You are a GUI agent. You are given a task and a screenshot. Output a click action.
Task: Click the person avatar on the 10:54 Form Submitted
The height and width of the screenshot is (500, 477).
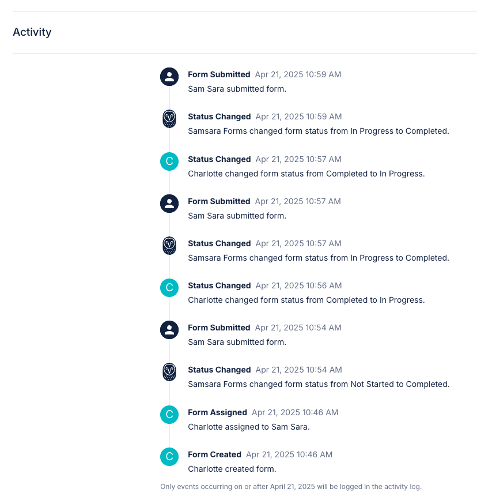pyautogui.click(x=169, y=330)
